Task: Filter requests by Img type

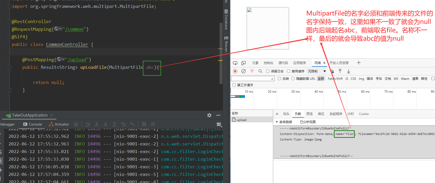Action: click(x=361, y=79)
